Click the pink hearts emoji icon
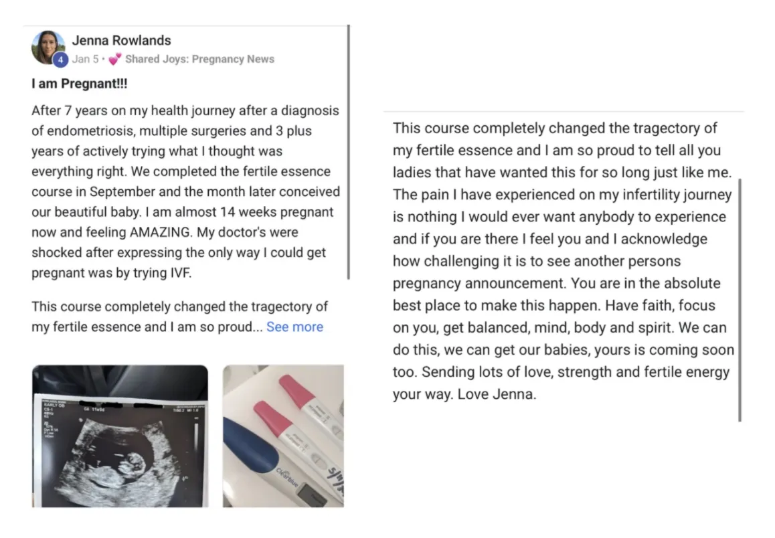Viewport: 775px width, 538px height. coord(114,60)
